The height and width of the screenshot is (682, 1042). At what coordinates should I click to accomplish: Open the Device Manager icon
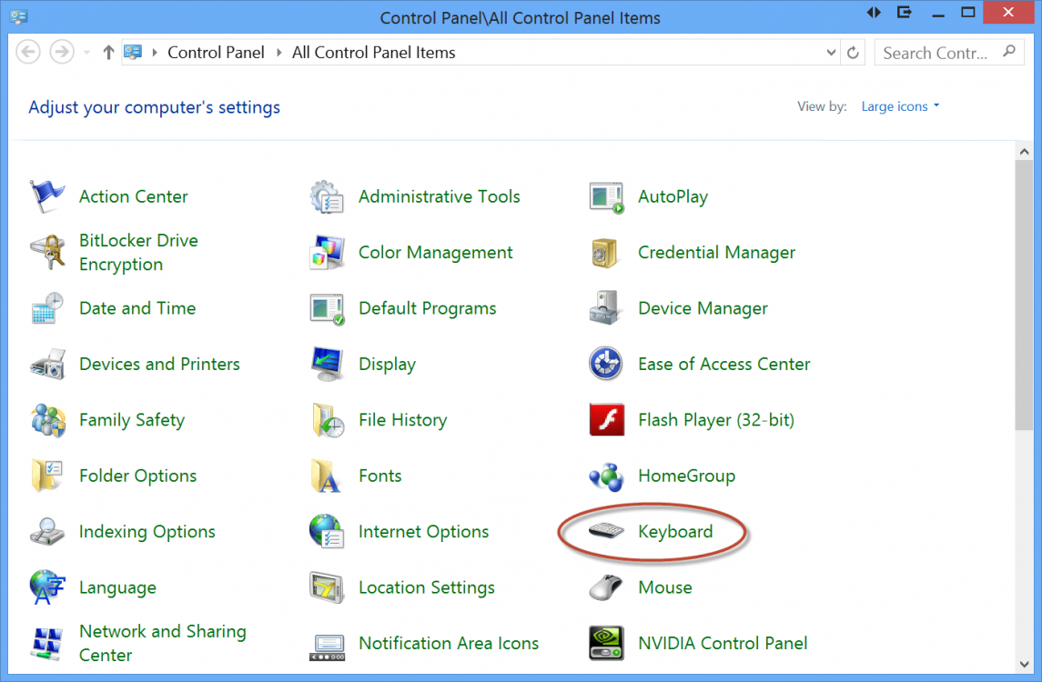[x=605, y=308]
